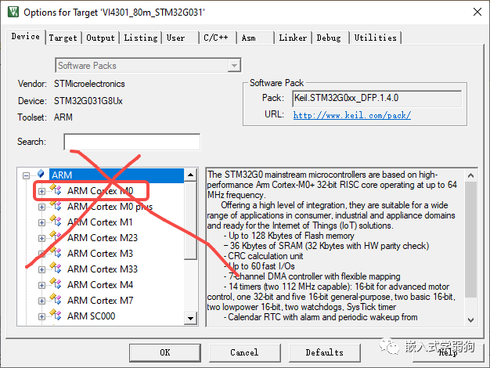The height and width of the screenshot is (368, 490).
Task: Collapse the ARM vendor tree node
Action: point(27,175)
